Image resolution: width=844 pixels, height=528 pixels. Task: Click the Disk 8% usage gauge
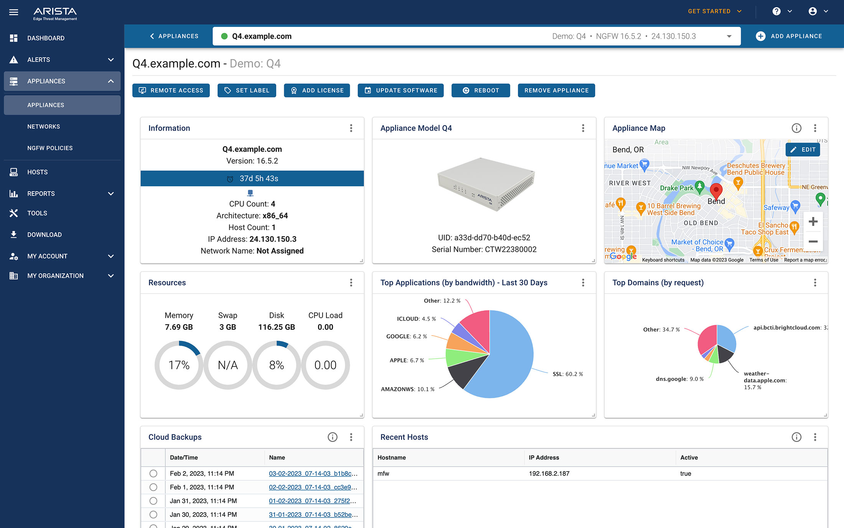click(x=277, y=365)
